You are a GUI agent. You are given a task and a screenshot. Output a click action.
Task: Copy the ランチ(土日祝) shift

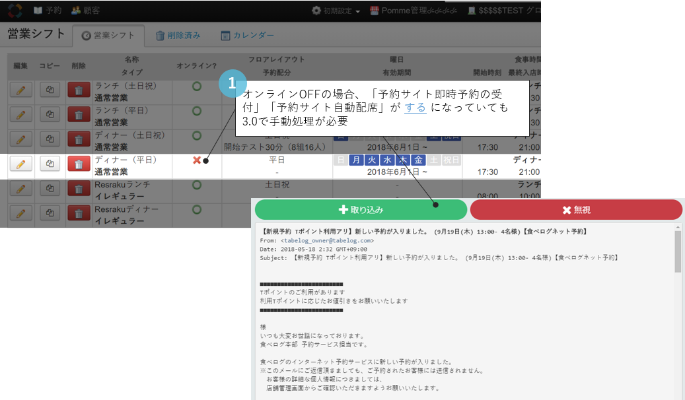tap(50, 90)
